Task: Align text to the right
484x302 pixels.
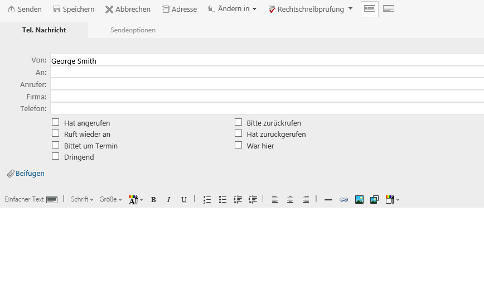Action: click(x=306, y=200)
